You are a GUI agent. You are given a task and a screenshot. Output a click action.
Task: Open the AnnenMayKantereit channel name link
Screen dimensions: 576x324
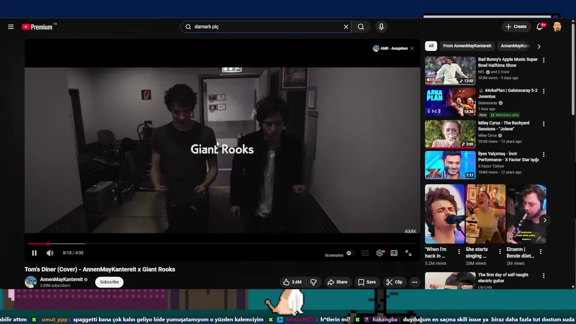(61, 279)
